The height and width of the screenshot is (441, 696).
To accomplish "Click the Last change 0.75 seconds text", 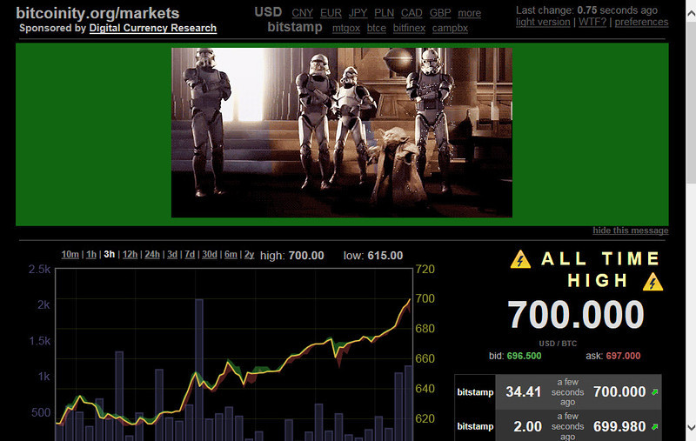I will 586,10.
